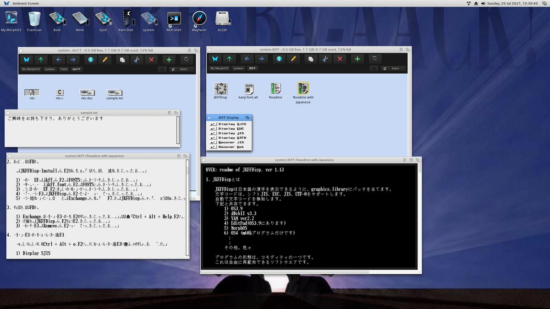Click the red X delete icon in ntv11 window
The image size is (550, 309).
(x=151, y=60)
